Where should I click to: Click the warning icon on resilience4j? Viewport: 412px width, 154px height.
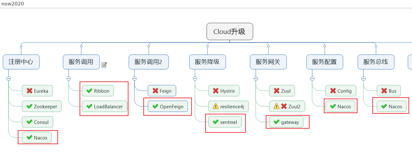coord(216,106)
